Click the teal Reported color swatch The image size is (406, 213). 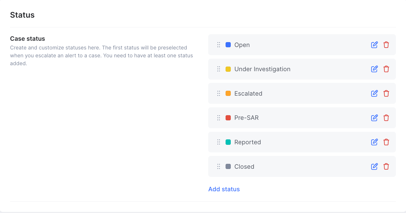[228, 142]
